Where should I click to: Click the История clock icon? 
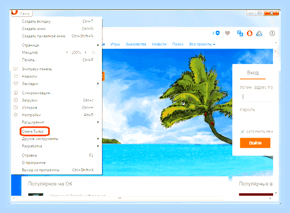pos(16,107)
